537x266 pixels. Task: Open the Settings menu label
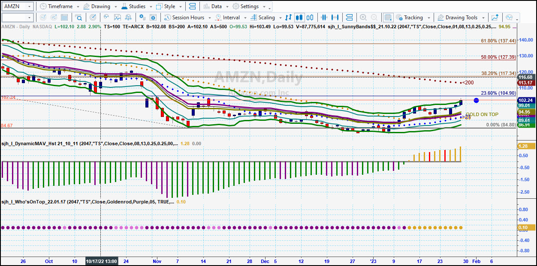[x=250, y=6]
